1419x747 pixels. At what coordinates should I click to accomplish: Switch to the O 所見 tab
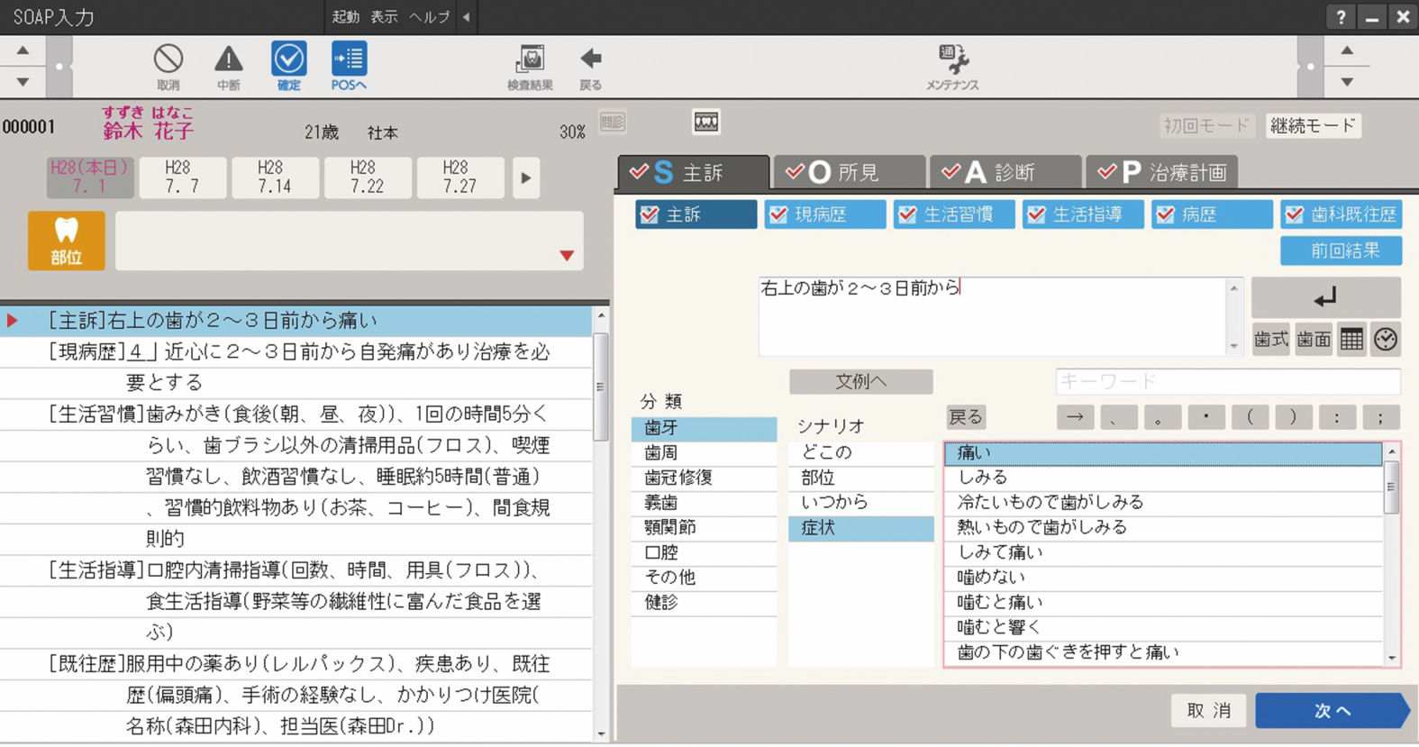849,172
